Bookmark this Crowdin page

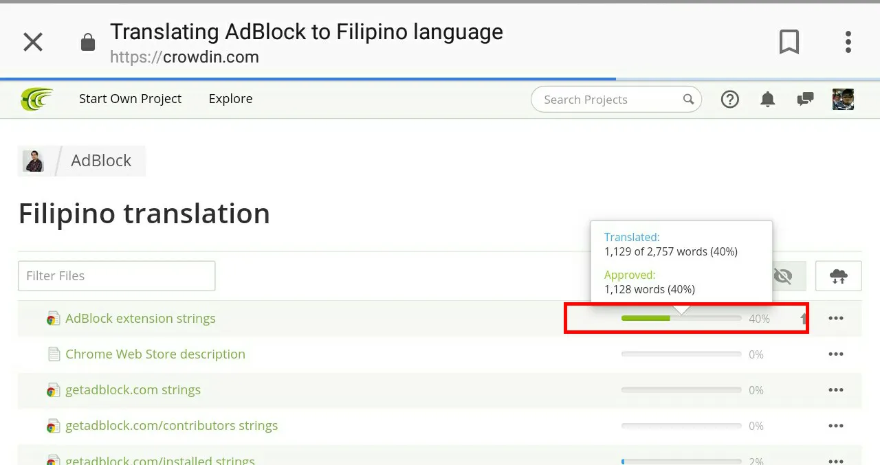coord(789,42)
